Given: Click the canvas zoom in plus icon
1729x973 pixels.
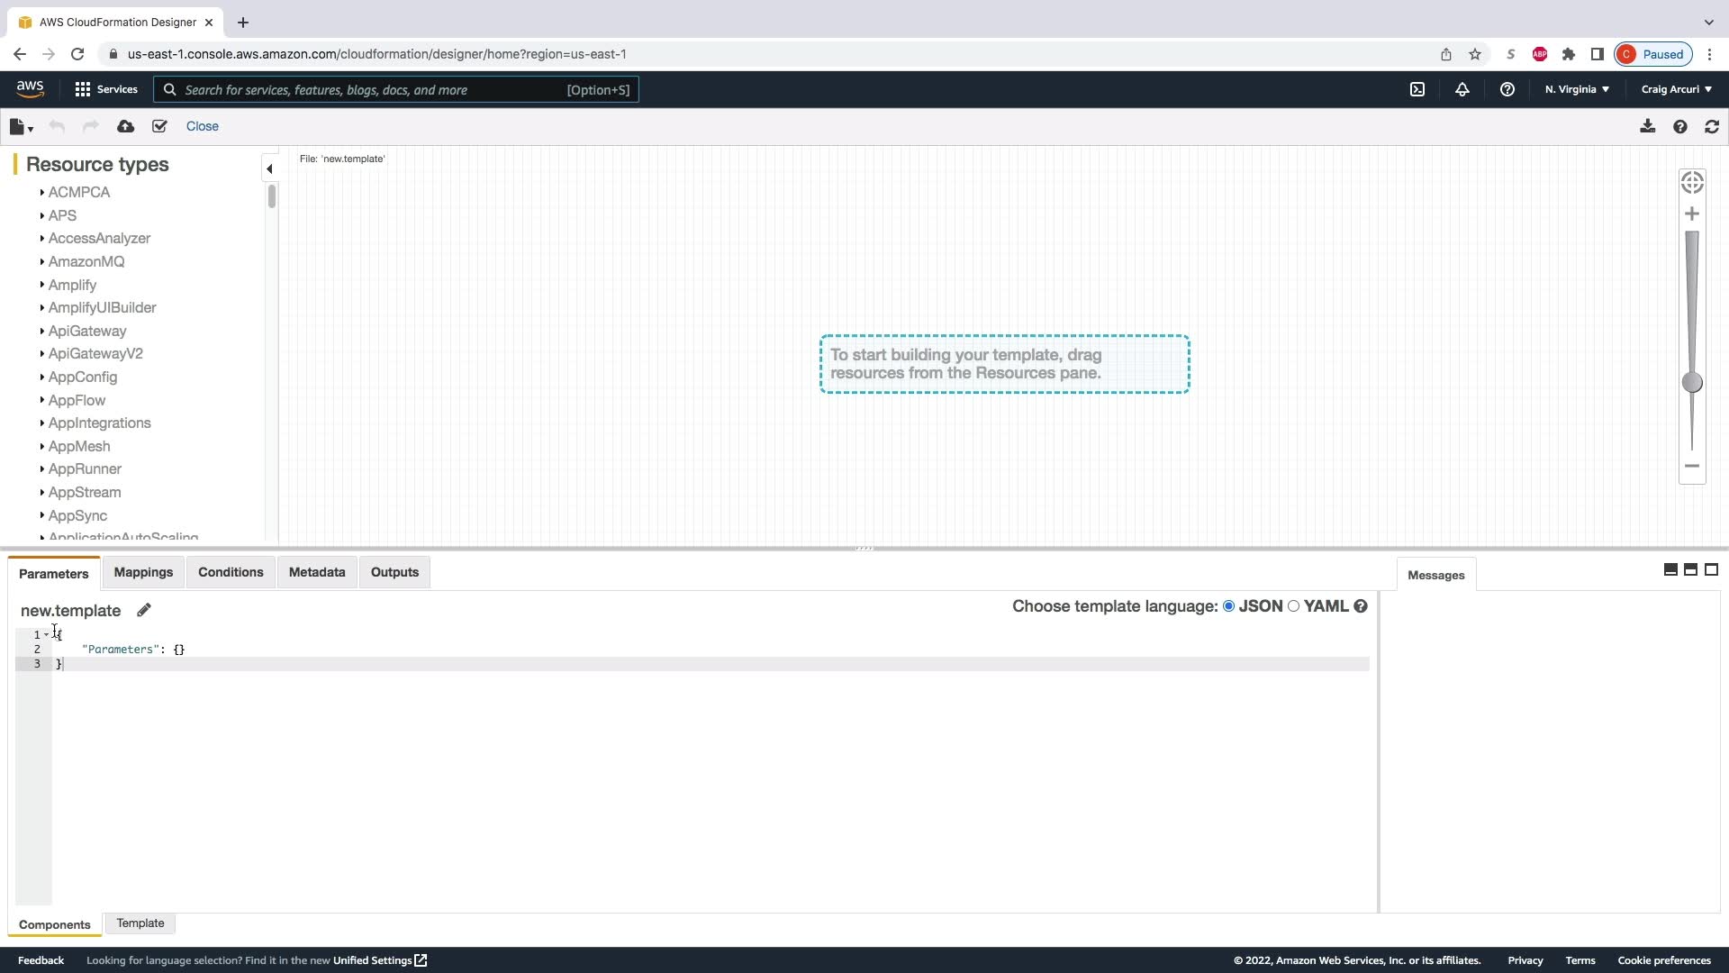Looking at the screenshot, I should point(1692,214).
